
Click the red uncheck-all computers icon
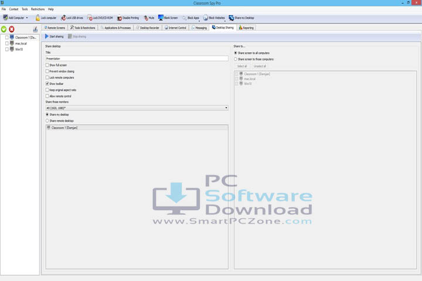(12, 29)
